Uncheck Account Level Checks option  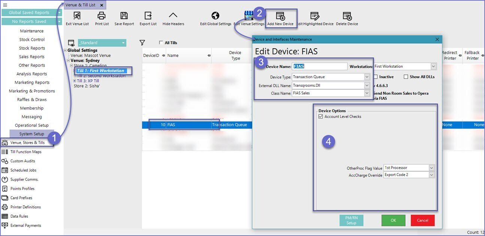point(320,117)
